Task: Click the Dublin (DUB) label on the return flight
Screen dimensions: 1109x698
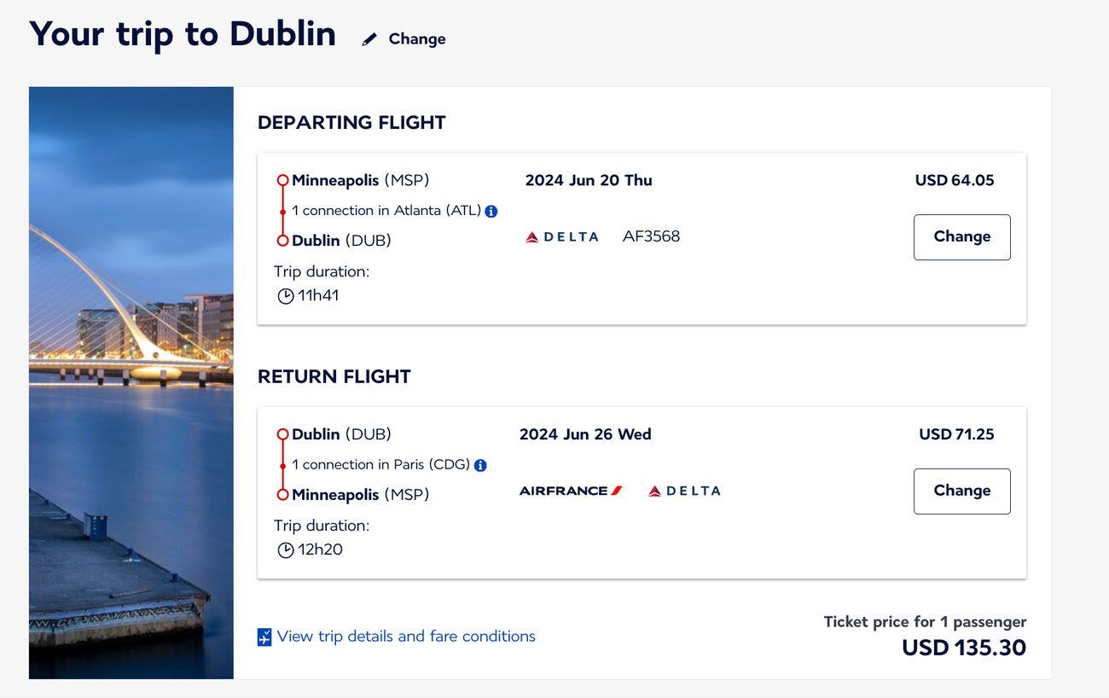Action: coord(340,434)
